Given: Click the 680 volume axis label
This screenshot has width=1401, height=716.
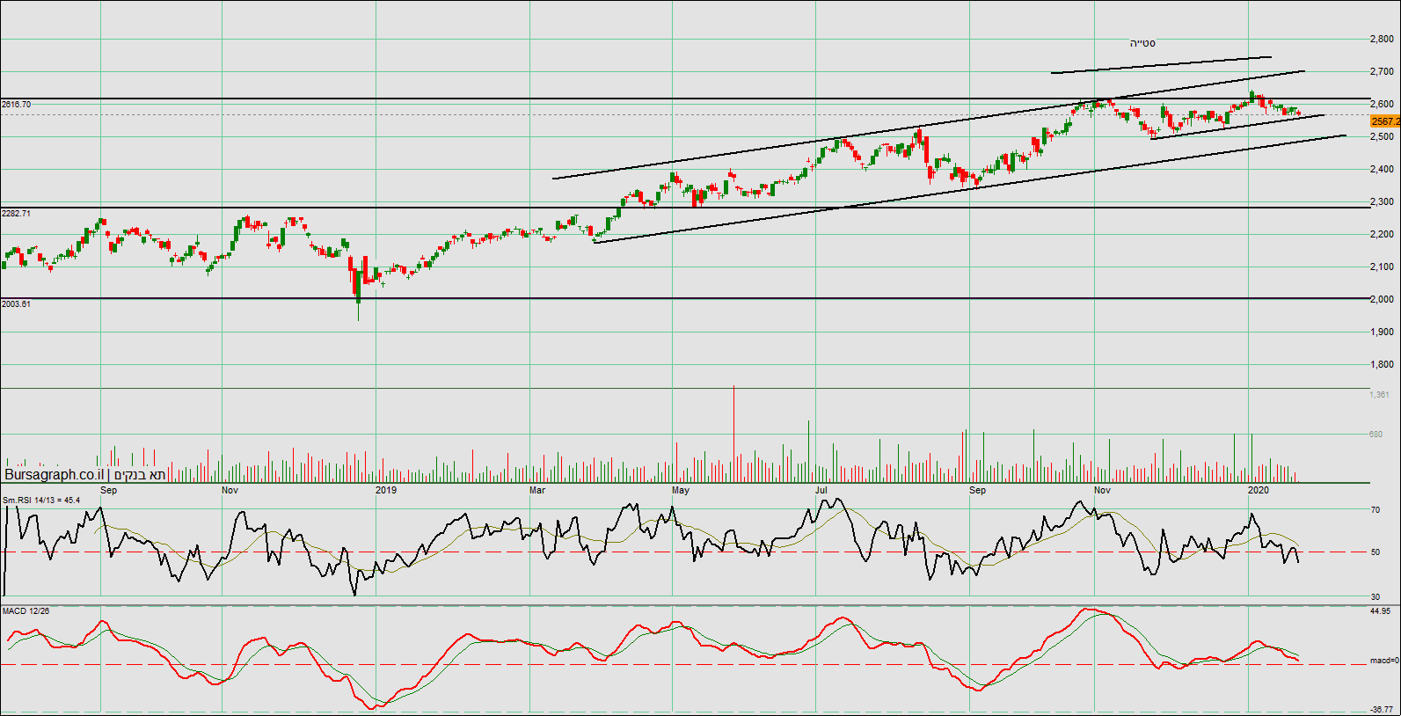Looking at the screenshot, I should coord(1375,435).
